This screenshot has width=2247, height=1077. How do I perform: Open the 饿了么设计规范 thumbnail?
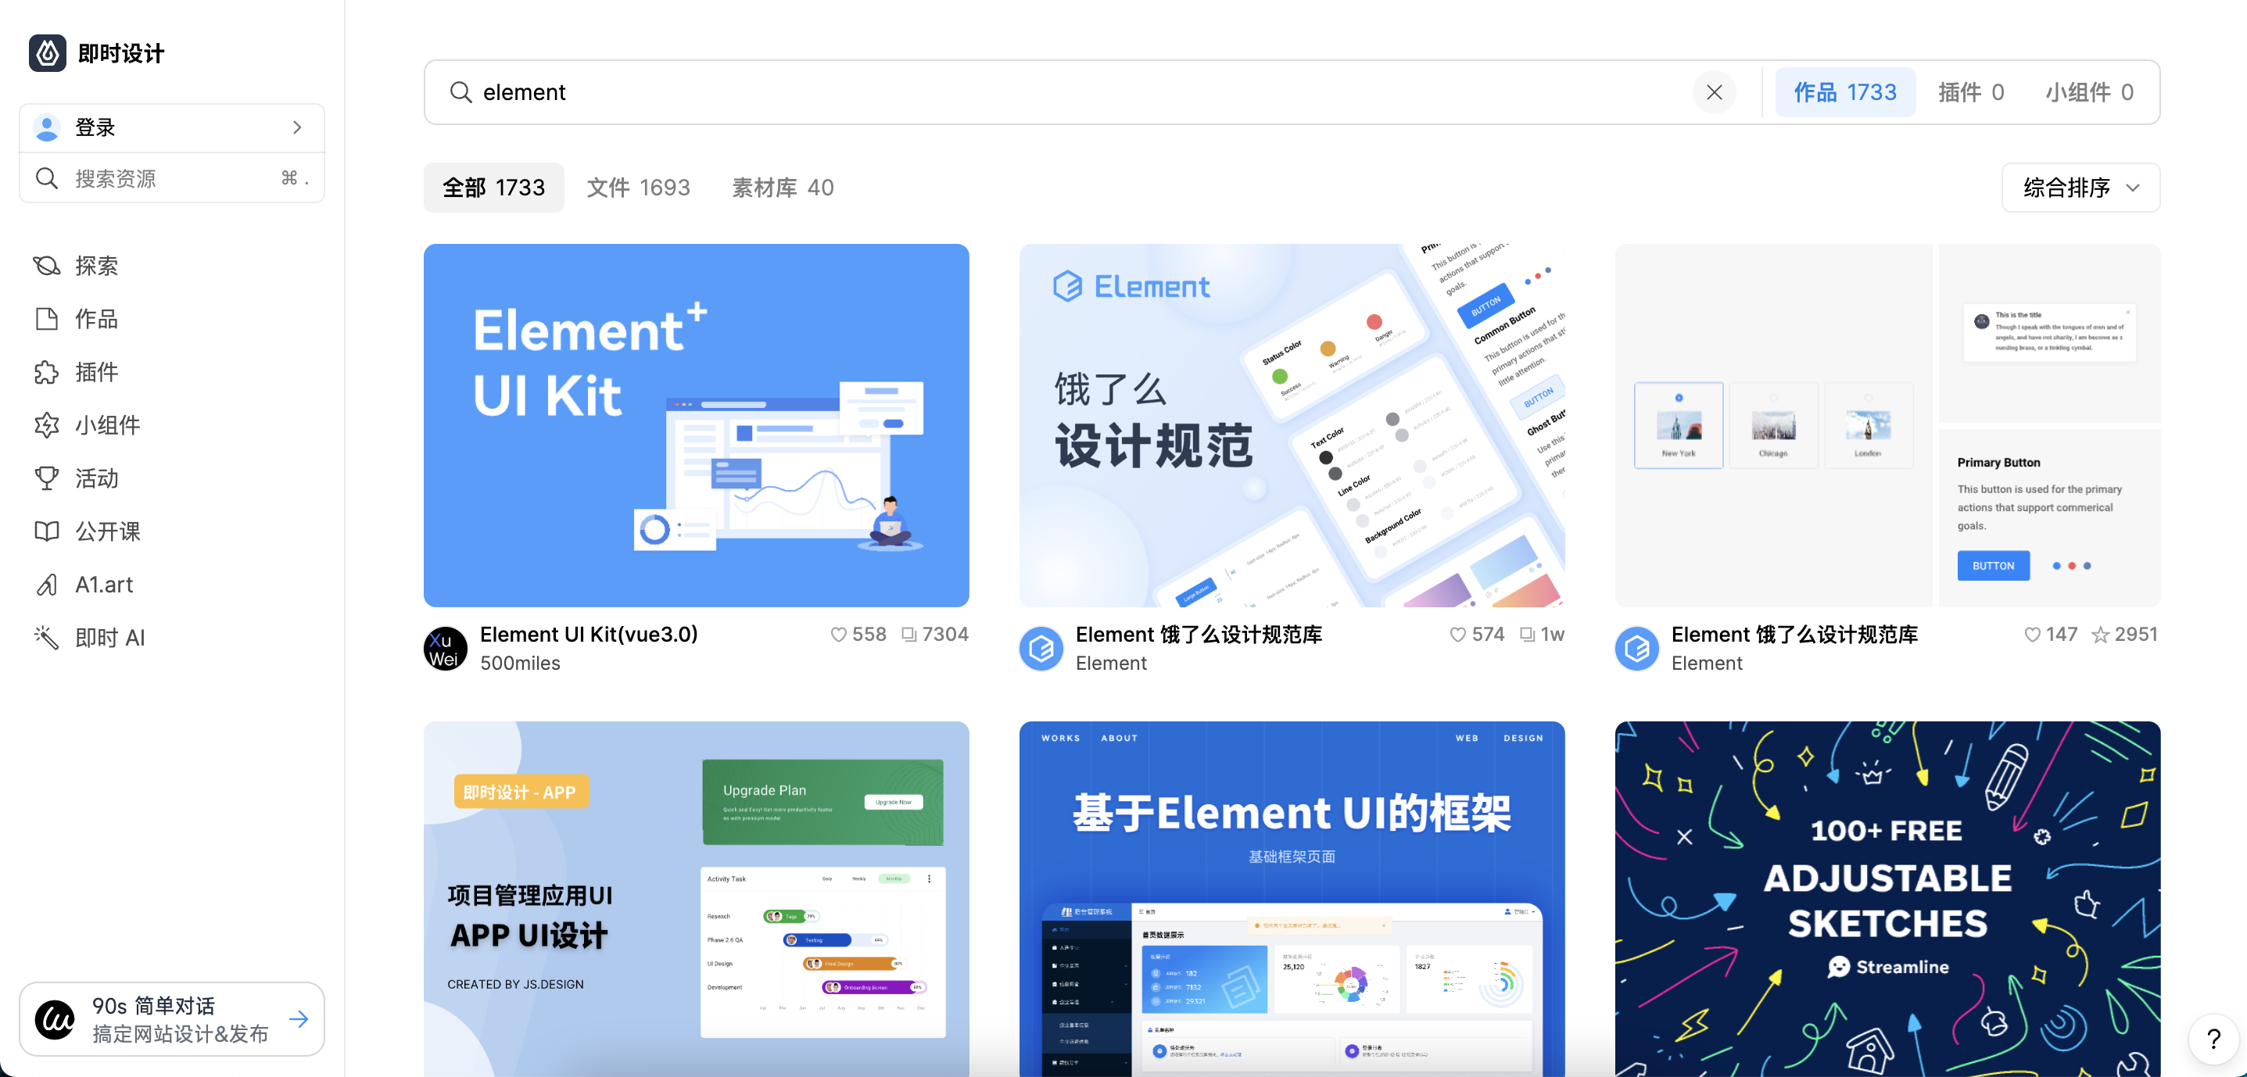[1292, 424]
